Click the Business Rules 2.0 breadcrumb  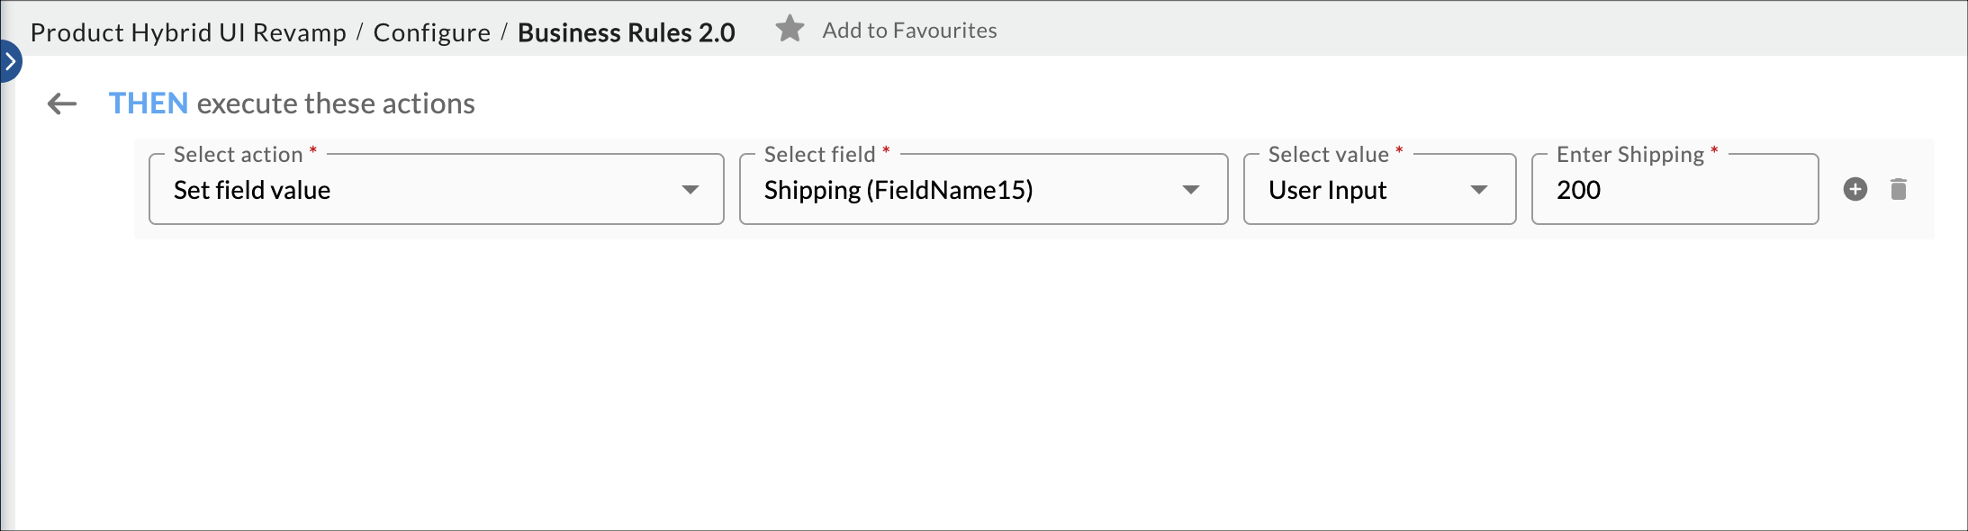click(627, 32)
